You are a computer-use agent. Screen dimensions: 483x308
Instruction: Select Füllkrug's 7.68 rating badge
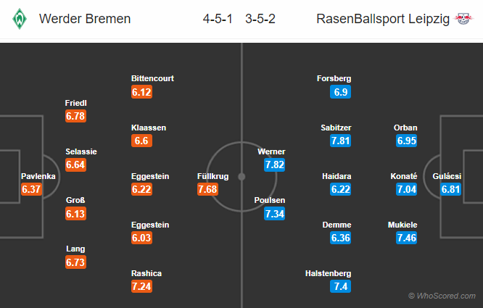[x=208, y=190]
